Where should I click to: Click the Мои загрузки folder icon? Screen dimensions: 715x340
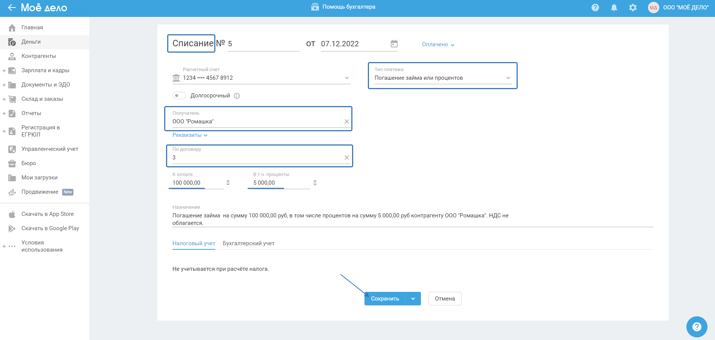point(12,178)
